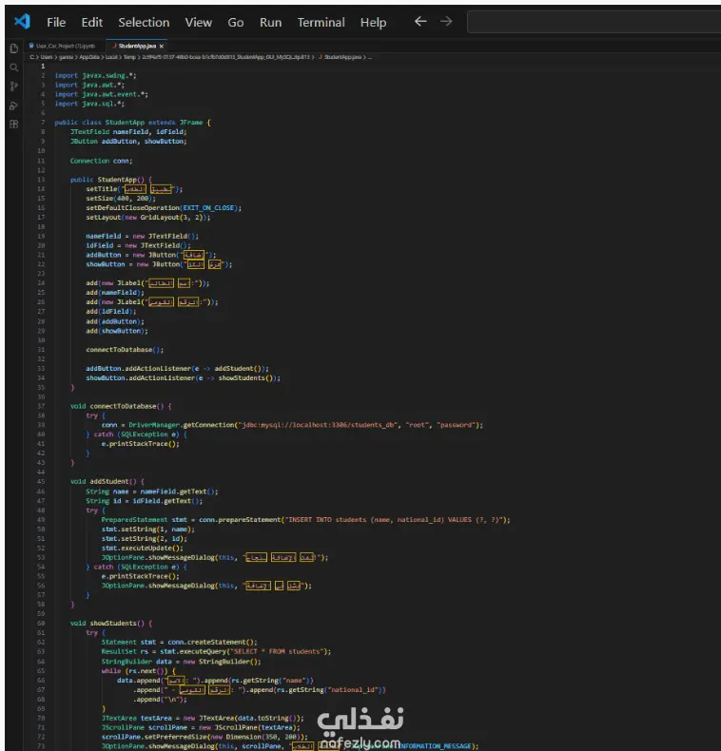Open the Run menu
The height and width of the screenshot is (751, 721).
click(270, 23)
